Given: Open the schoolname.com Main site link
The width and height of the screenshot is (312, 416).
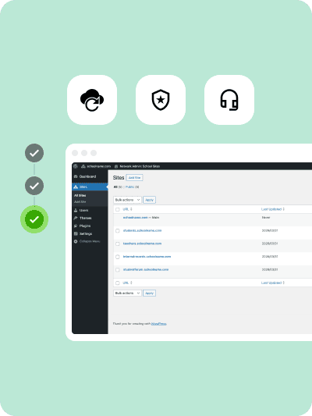Looking at the screenshot, I should tap(136, 218).
